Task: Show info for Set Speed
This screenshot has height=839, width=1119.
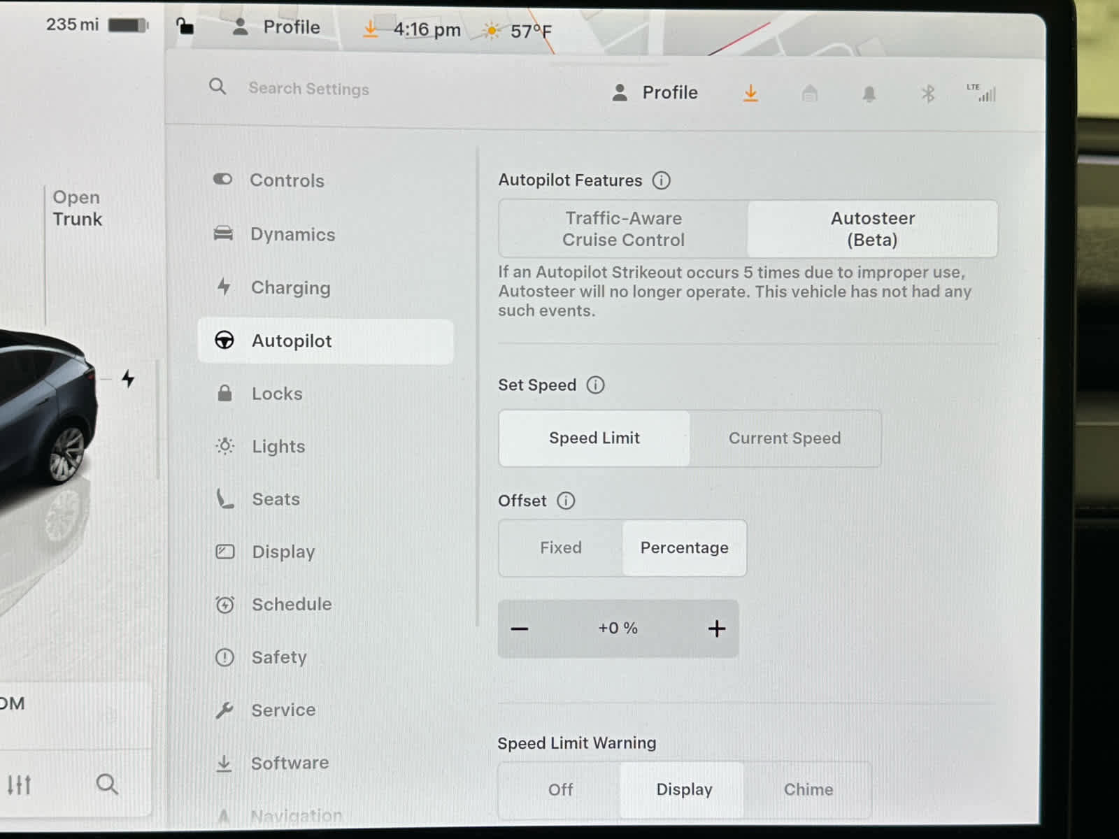Action: click(595, 385)
